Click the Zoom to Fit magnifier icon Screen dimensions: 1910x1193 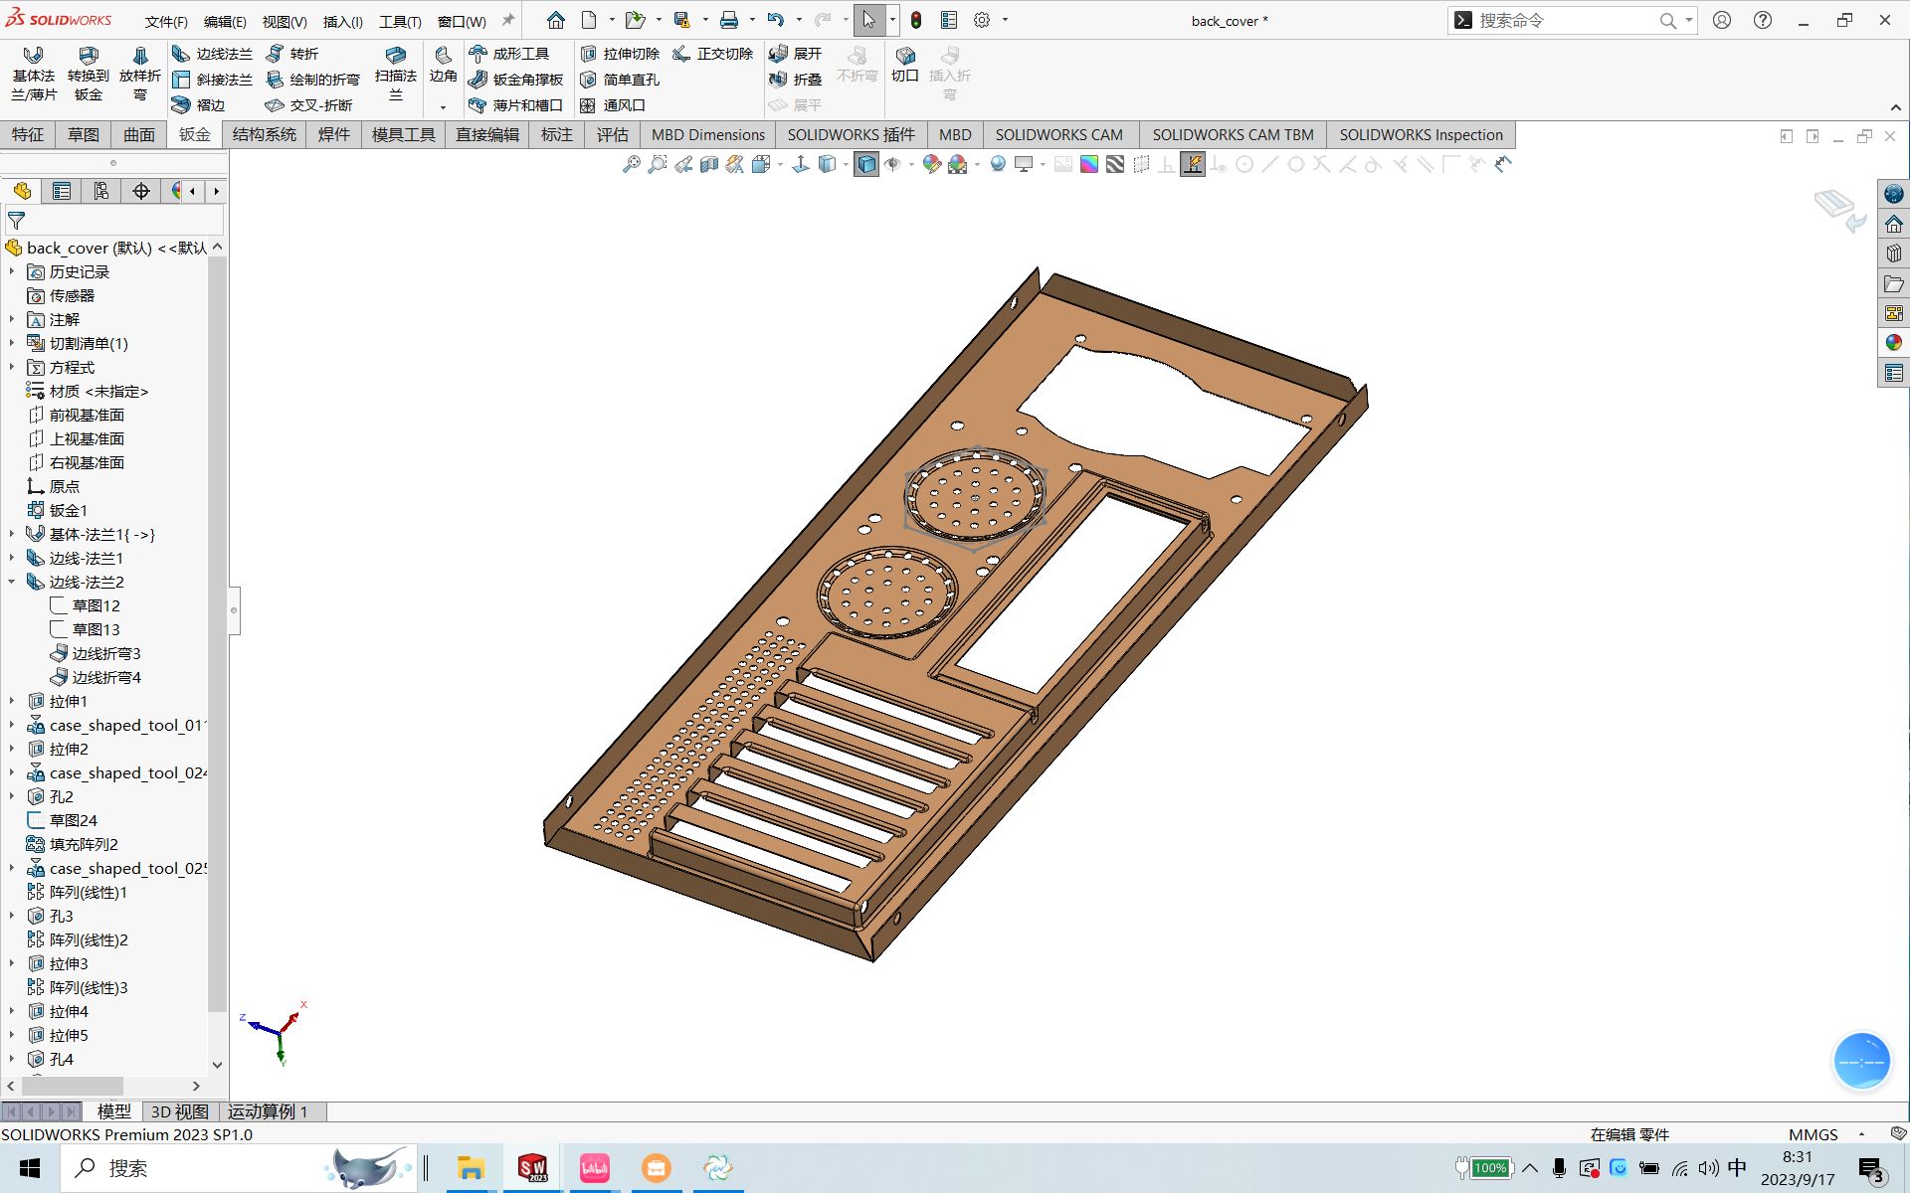(x=632, y=165)
